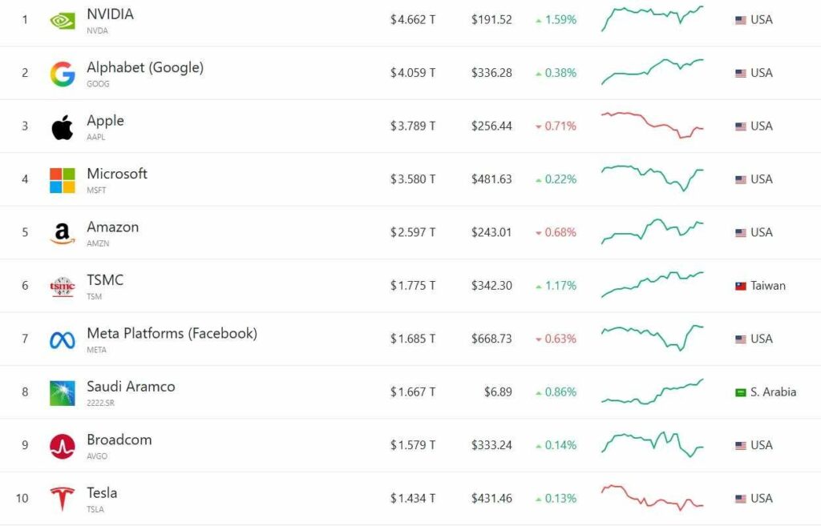The image size is (821, 526).
Task: Click TSMC's green price trend chart
Action: 652,284
